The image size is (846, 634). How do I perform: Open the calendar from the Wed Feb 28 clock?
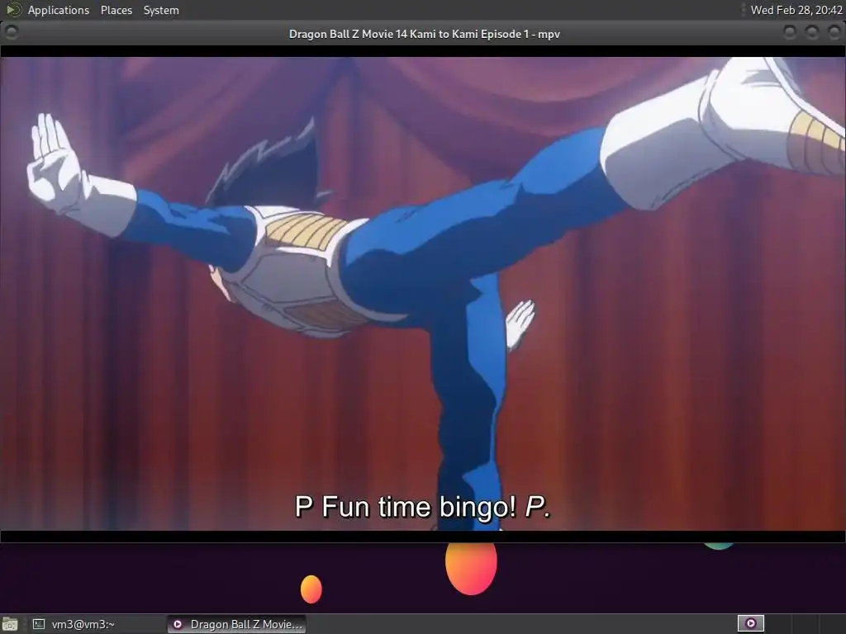pos(796,10)
